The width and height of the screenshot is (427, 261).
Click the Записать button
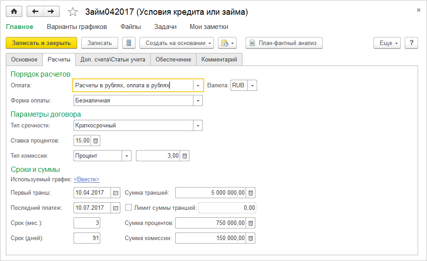pos(99,43)
